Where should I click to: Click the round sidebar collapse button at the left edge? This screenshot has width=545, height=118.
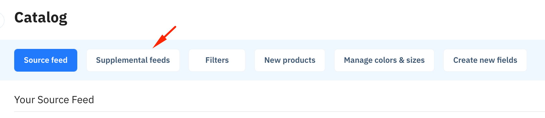(x=1, y=21)
